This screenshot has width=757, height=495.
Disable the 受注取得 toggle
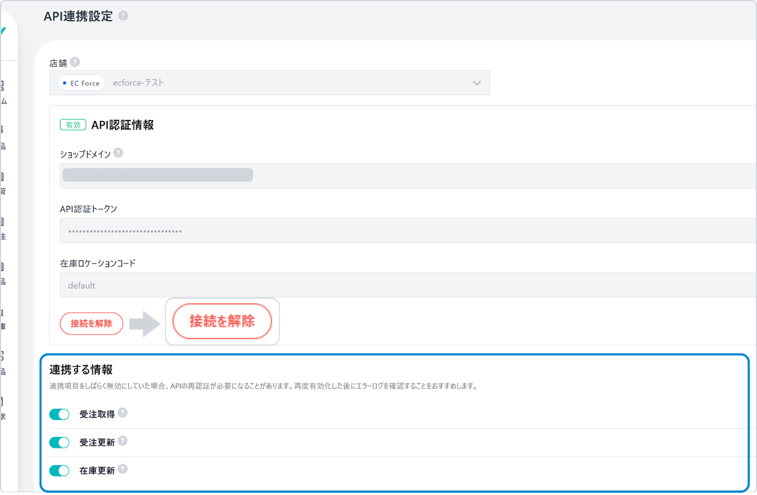click(59, 414)
